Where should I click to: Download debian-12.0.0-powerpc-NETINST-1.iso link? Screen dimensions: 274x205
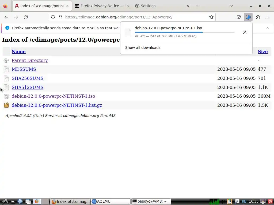point(53,96)
